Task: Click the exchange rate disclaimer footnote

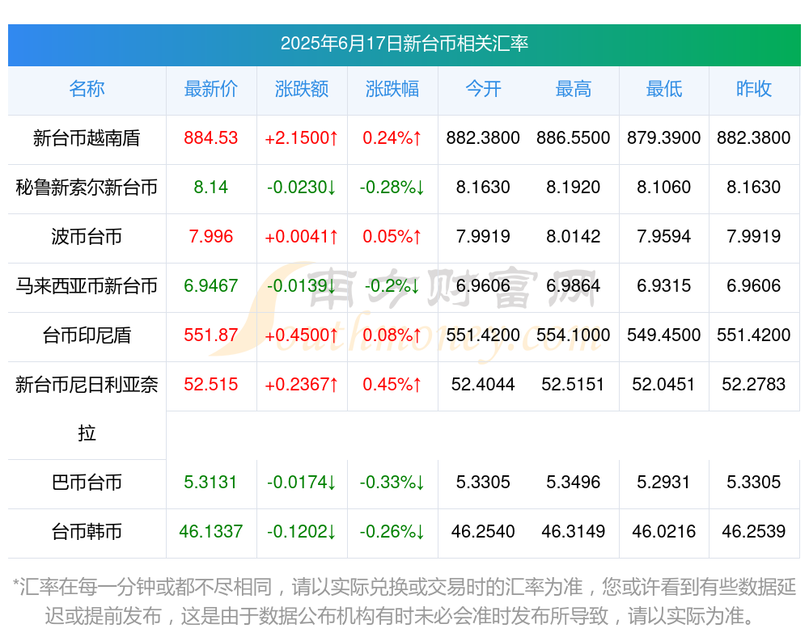Action: 404,601
